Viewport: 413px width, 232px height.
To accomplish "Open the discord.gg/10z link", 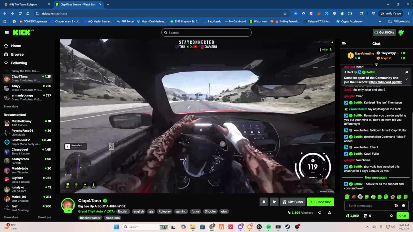I will (385, 82).
